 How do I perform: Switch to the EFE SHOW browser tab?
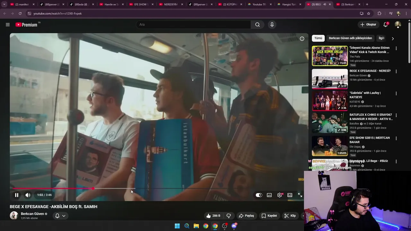tap(142, 4)
